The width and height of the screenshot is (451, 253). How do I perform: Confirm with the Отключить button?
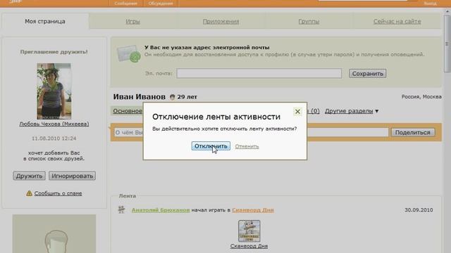211,146
